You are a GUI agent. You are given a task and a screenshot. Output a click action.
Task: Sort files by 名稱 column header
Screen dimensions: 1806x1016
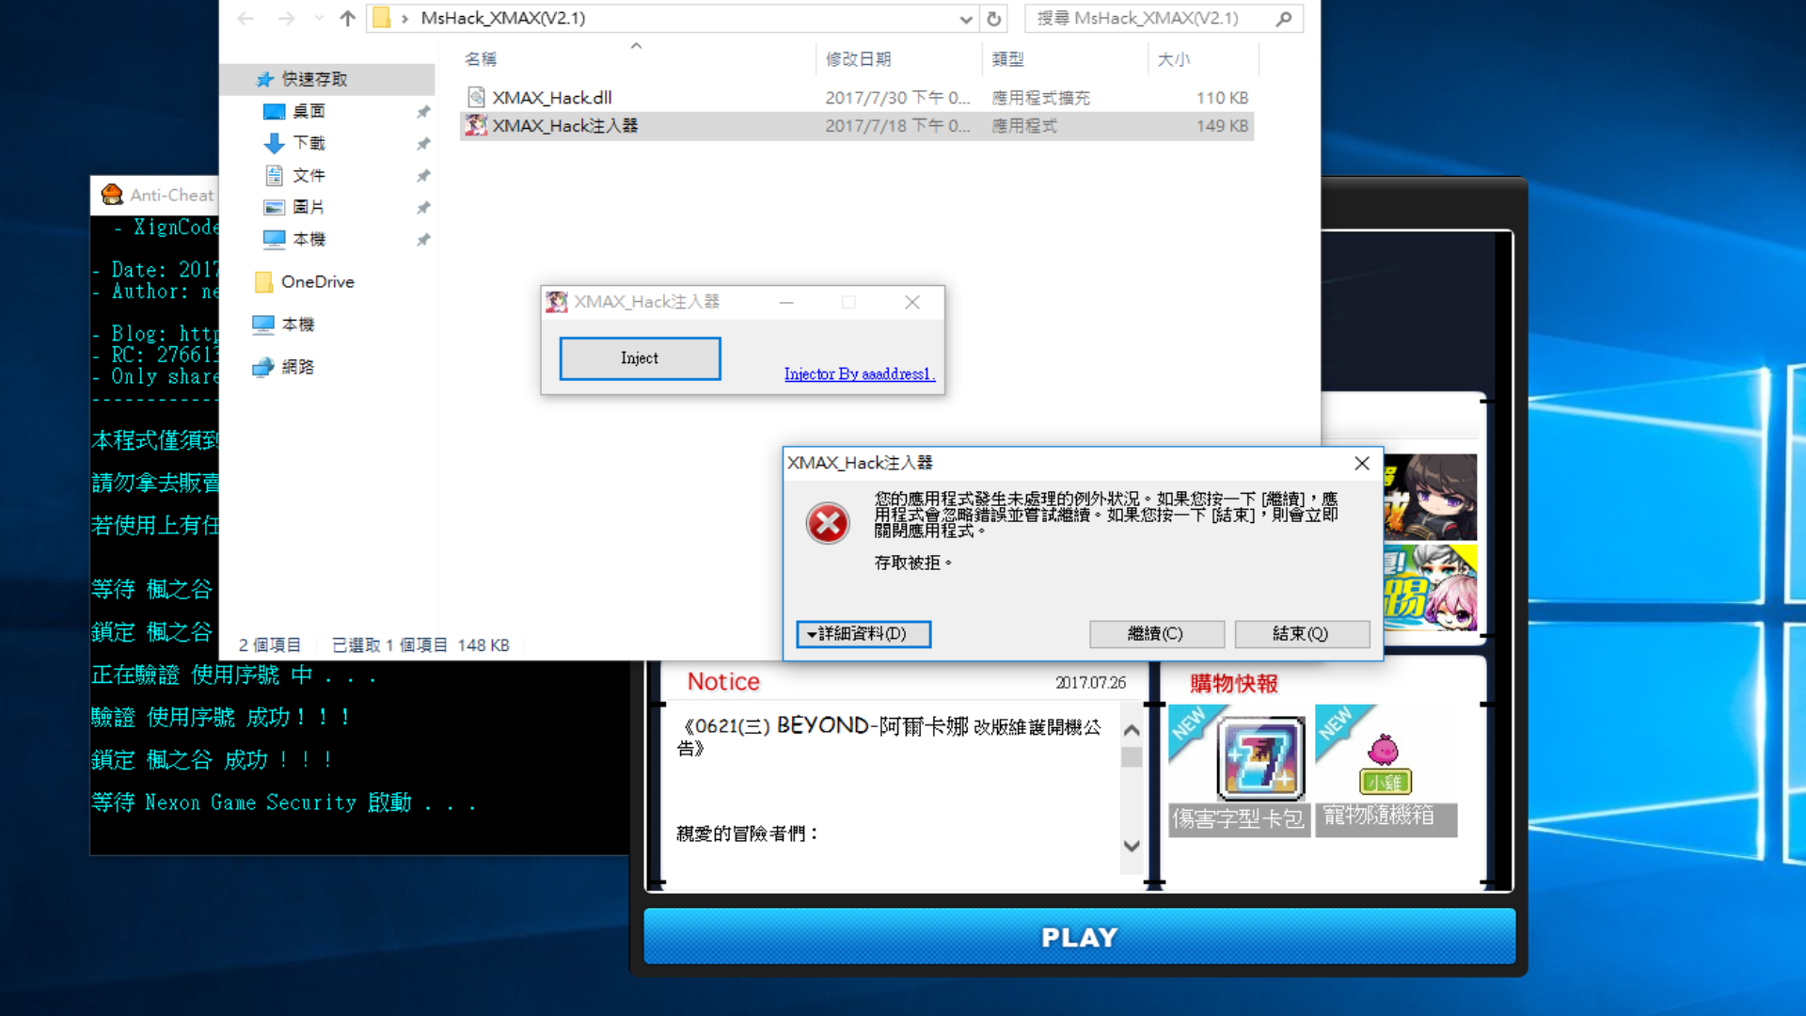tap(481, 59)
